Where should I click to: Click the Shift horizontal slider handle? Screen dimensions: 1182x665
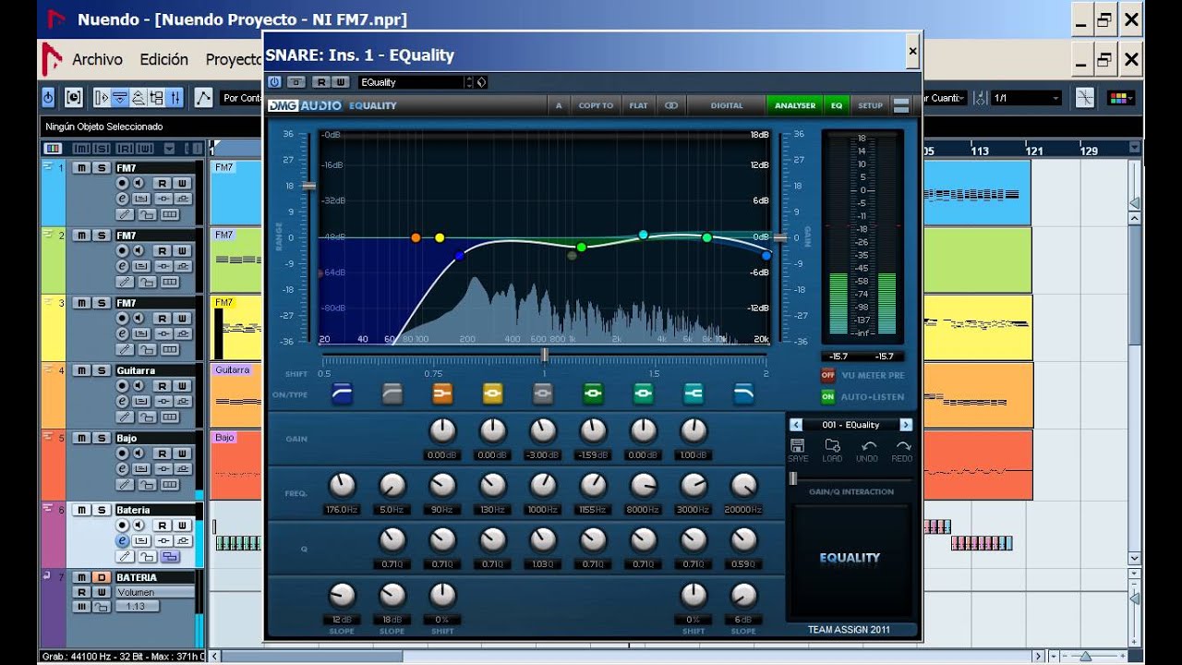click(x=545, y=355)
